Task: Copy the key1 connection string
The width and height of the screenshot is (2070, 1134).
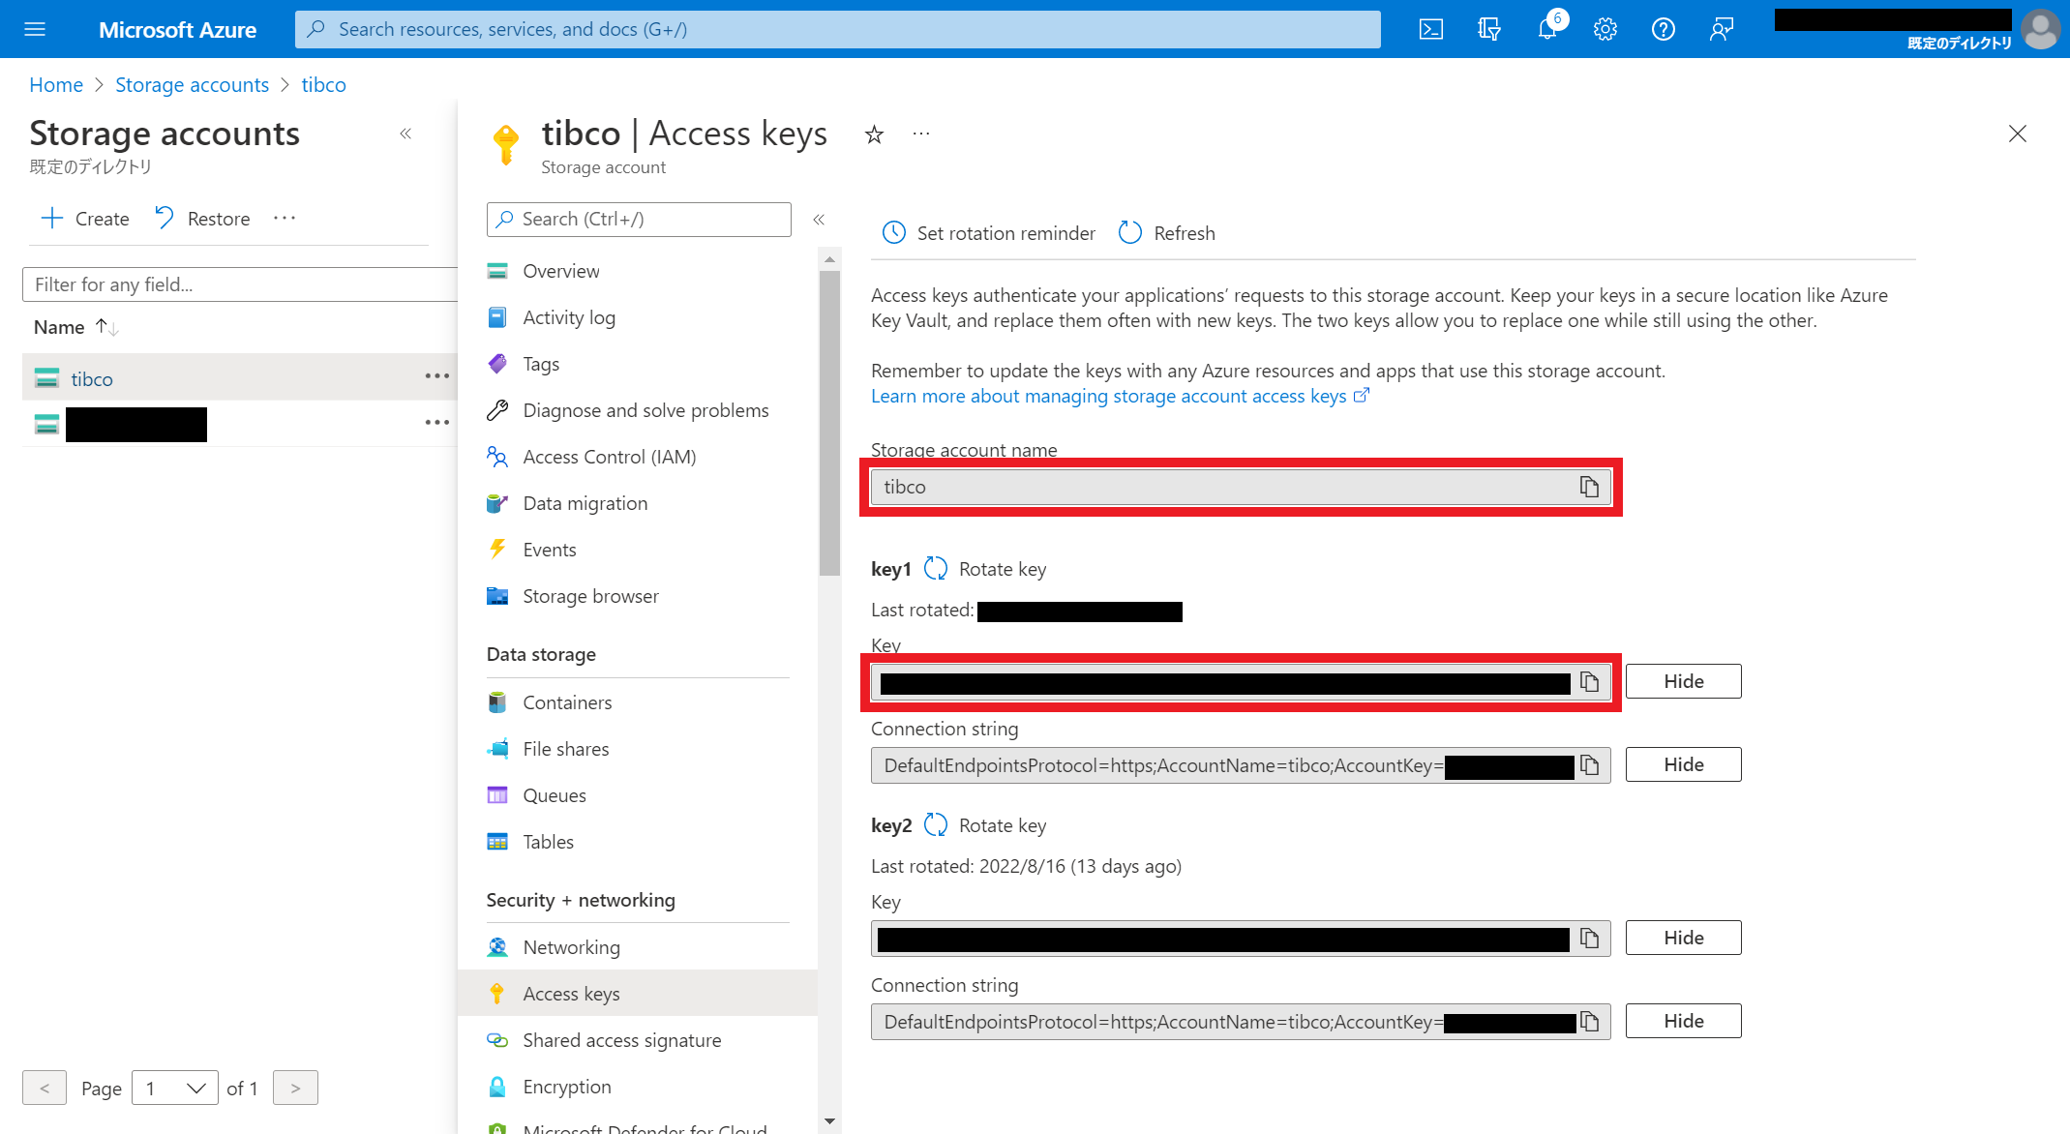Action: tap(1589, 765)
